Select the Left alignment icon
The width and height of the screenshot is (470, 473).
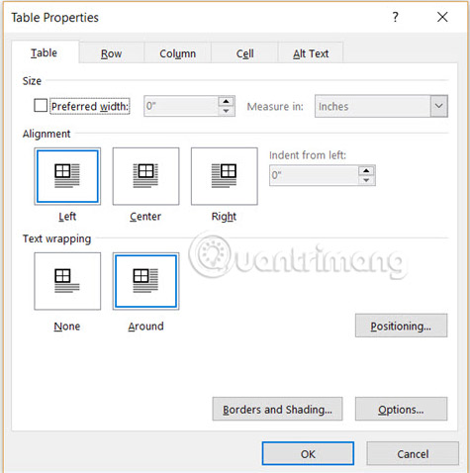point(67,176)
